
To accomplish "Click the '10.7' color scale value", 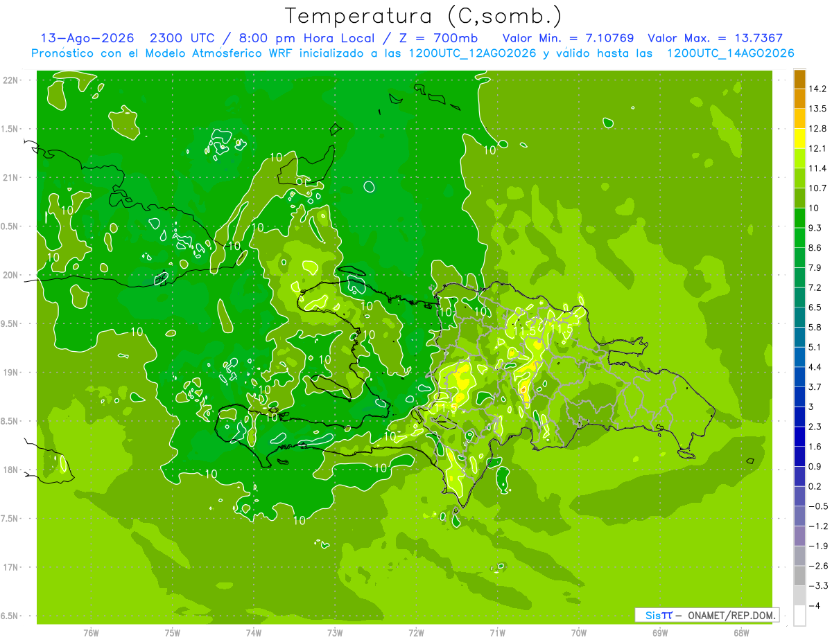I will tap(817, 188).
